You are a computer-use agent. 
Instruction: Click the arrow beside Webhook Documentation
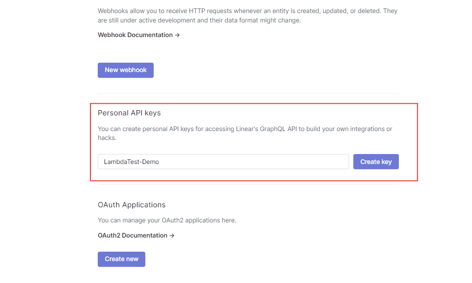pos(177,35)
